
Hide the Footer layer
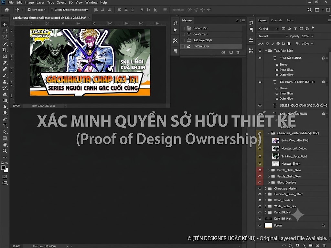click(260, 225)
